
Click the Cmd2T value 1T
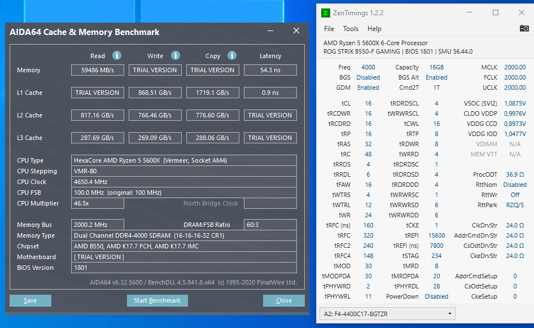(436, 88)
